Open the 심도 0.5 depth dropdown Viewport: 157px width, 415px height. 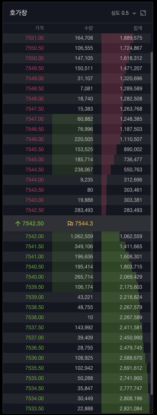click(x=123, y=13)
